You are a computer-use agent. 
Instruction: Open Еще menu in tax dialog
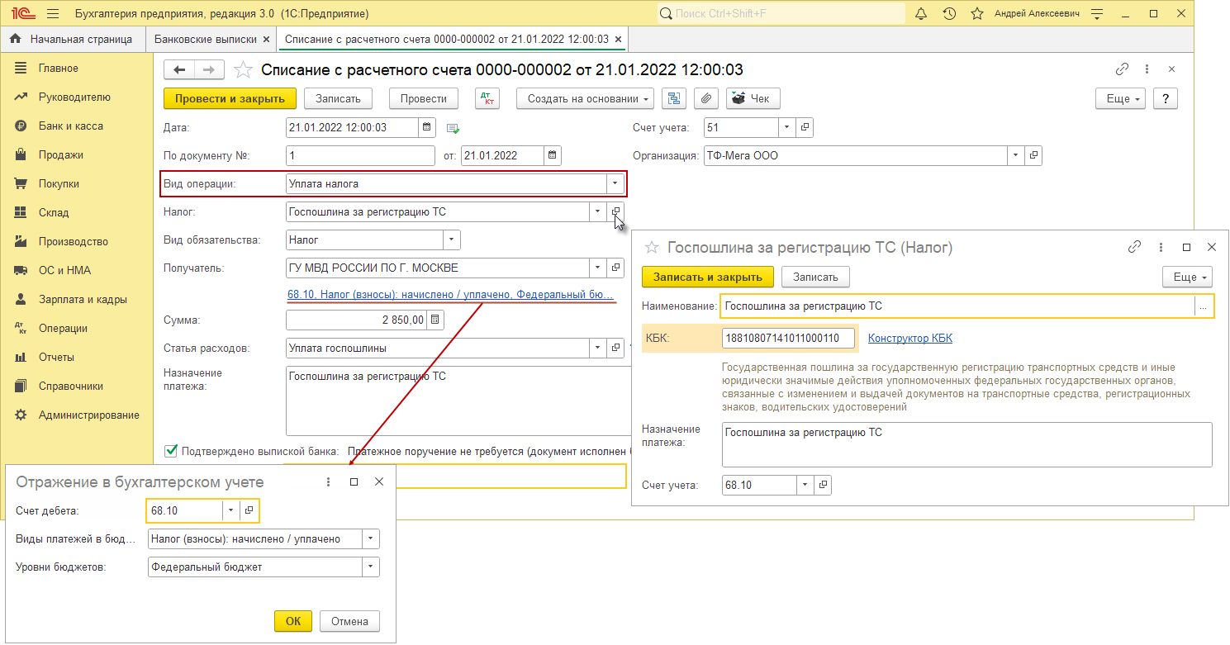click(1187, 277)
